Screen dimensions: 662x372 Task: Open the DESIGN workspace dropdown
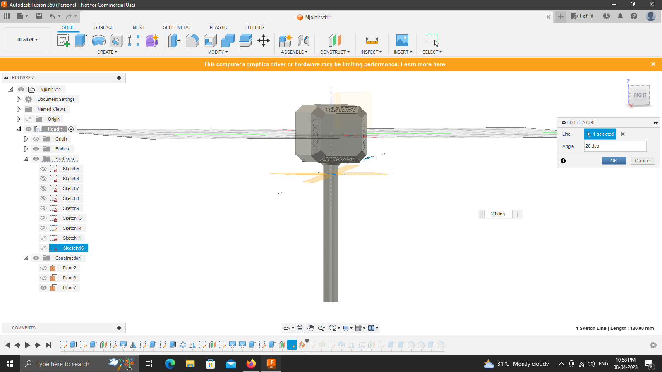click(27, 40)
